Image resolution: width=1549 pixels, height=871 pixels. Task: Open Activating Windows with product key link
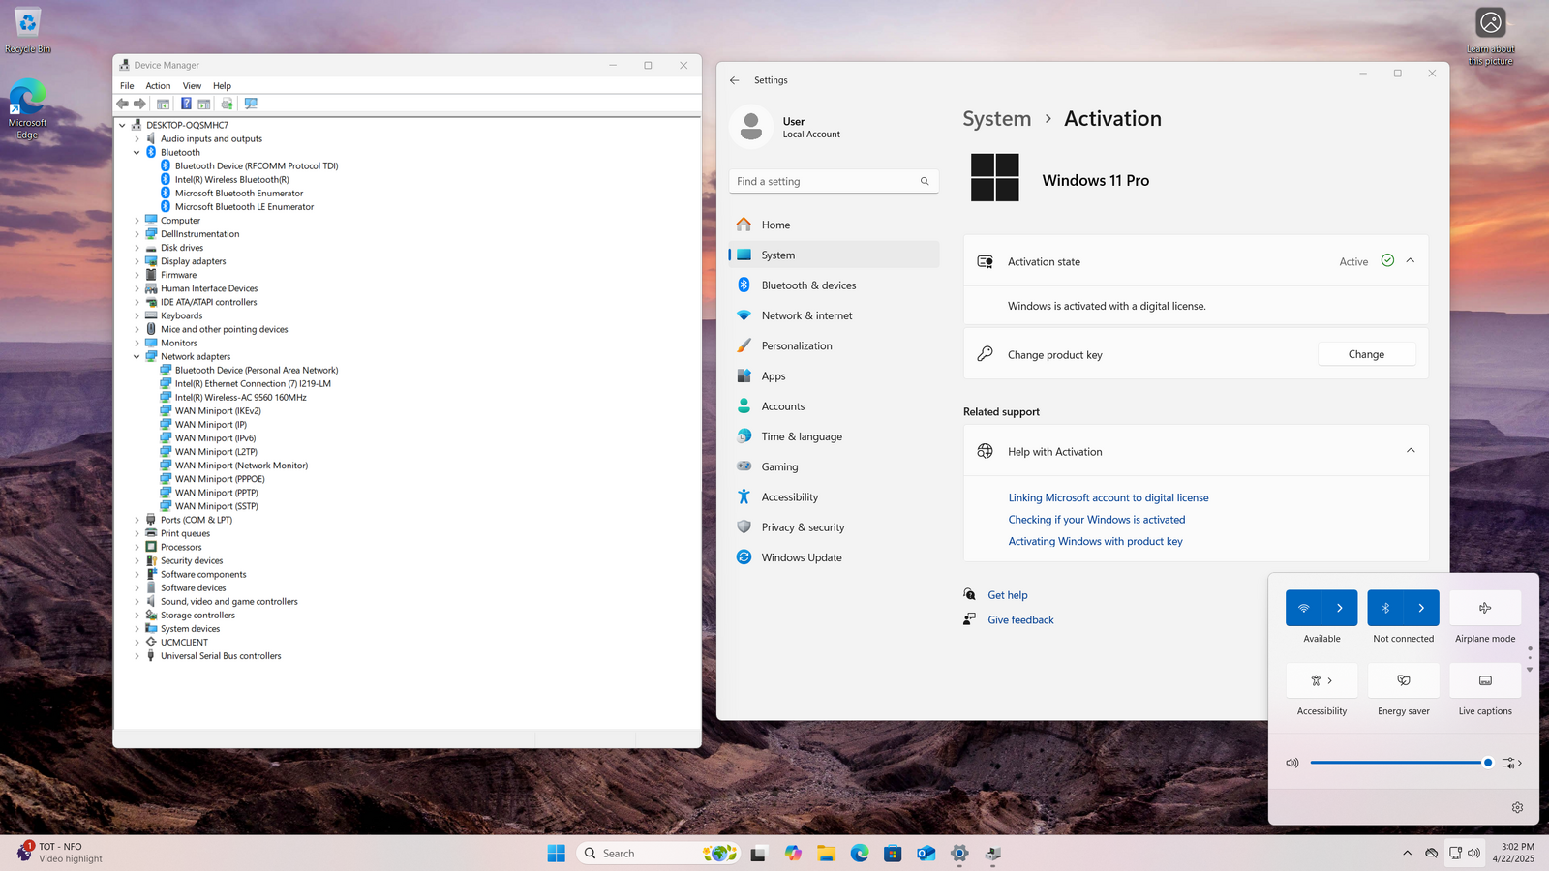(1095, 541)
